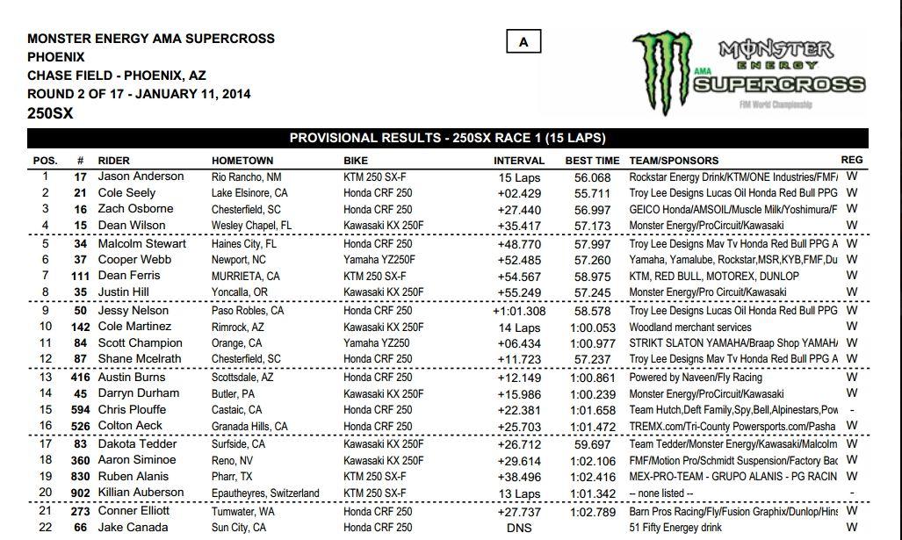
Task: Select Jessy Nelson's interval +1:01.308
Action: (x=519, y=311)
